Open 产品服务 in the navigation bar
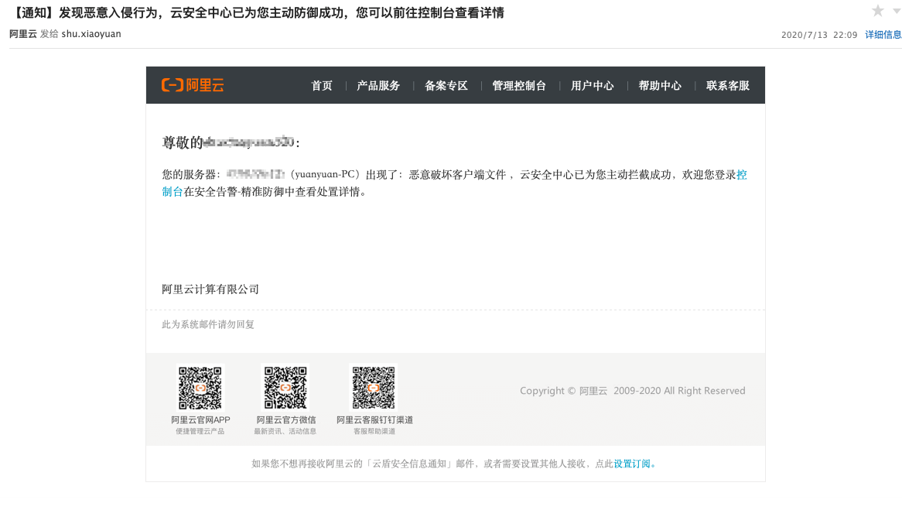 (x=378, y=86)
